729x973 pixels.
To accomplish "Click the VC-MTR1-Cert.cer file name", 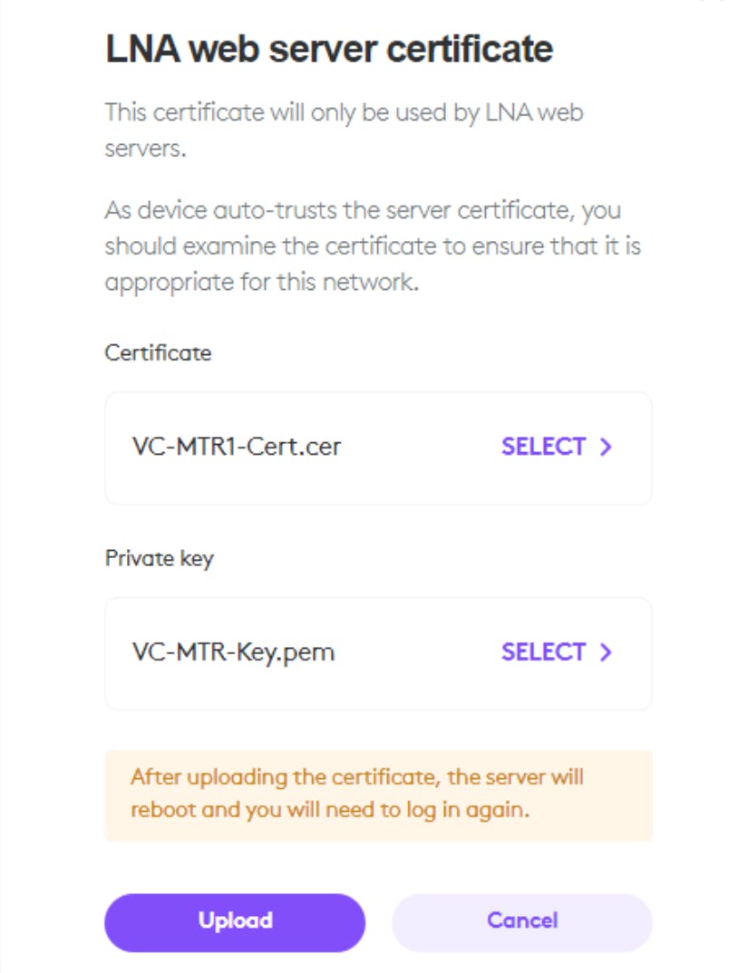I will 236,447.
